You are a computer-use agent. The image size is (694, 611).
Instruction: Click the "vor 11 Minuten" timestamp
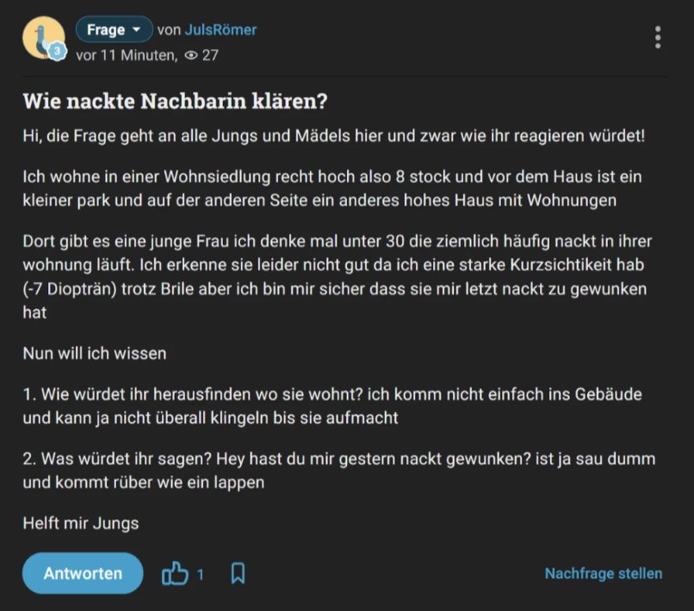[x=125, y=55]
